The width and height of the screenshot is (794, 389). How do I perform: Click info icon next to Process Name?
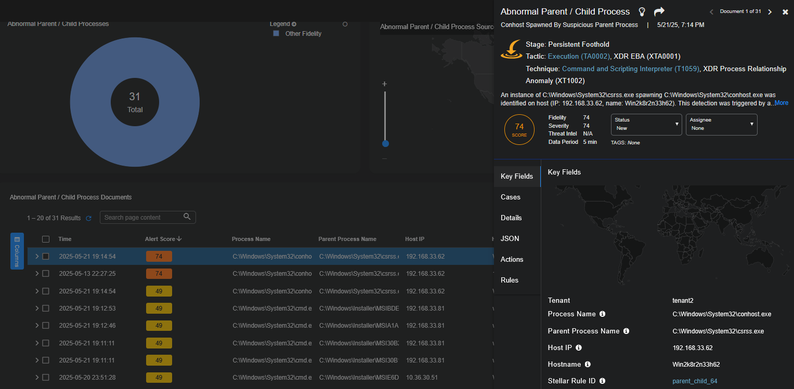[602, 314]
